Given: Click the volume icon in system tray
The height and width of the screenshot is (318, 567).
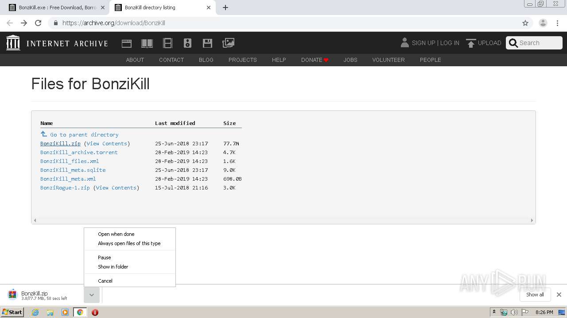Looking at the screenshot, I should point(514,312).
